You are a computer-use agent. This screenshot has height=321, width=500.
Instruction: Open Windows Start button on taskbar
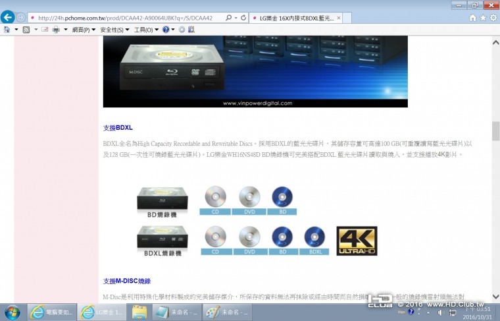pyautogui.click(x=12, y=312)
